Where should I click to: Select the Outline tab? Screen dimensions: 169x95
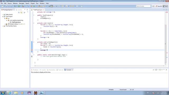[x=19, y=10]
